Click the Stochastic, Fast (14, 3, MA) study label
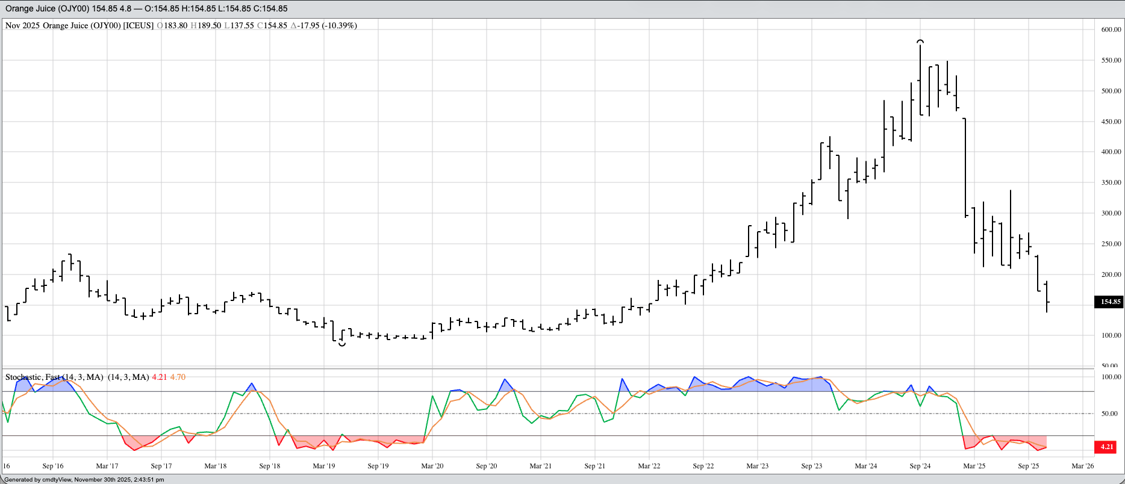 coord(54,377)
